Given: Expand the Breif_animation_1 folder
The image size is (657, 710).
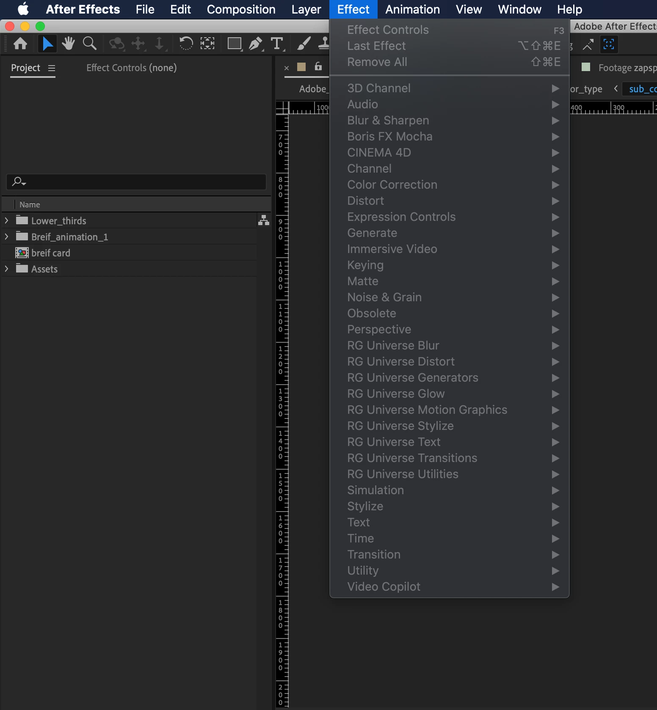Looking at the screenshot, I should coord(6,237).
